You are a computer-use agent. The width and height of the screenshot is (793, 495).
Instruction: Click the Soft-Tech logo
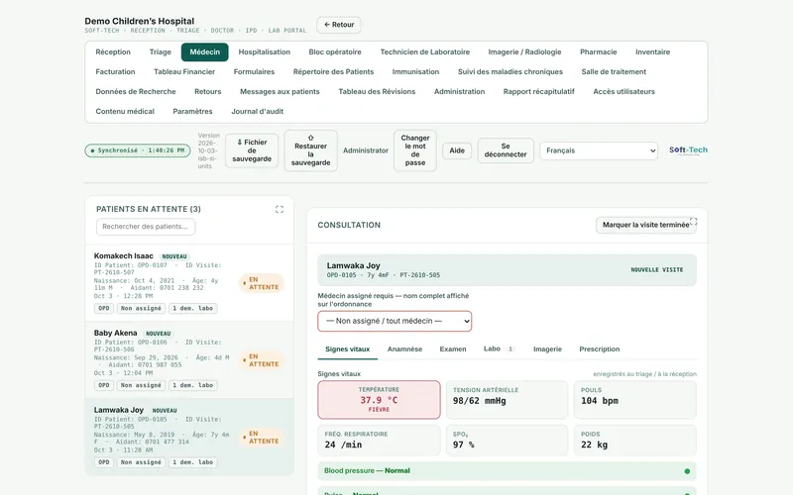(688, 150)
